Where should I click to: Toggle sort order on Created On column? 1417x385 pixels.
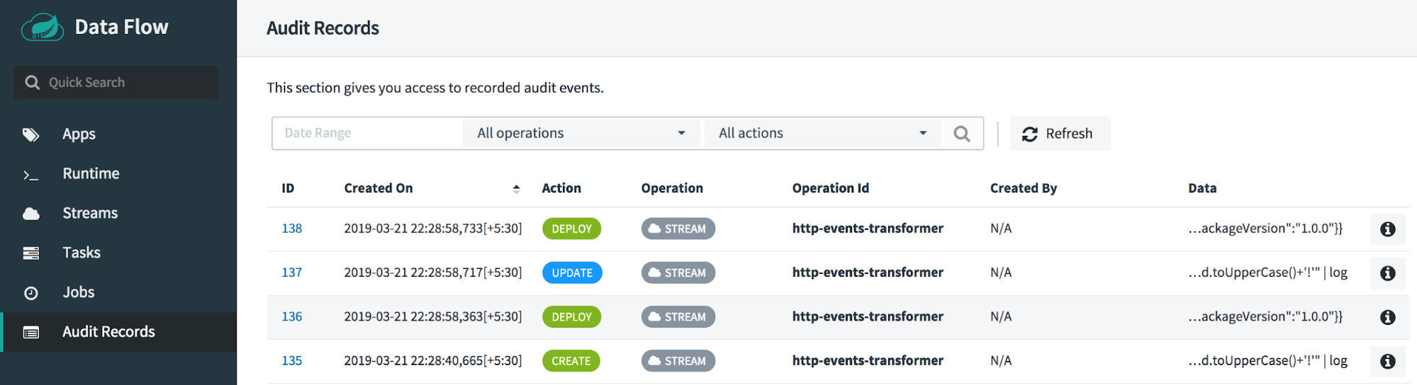(x=515, y=188)
